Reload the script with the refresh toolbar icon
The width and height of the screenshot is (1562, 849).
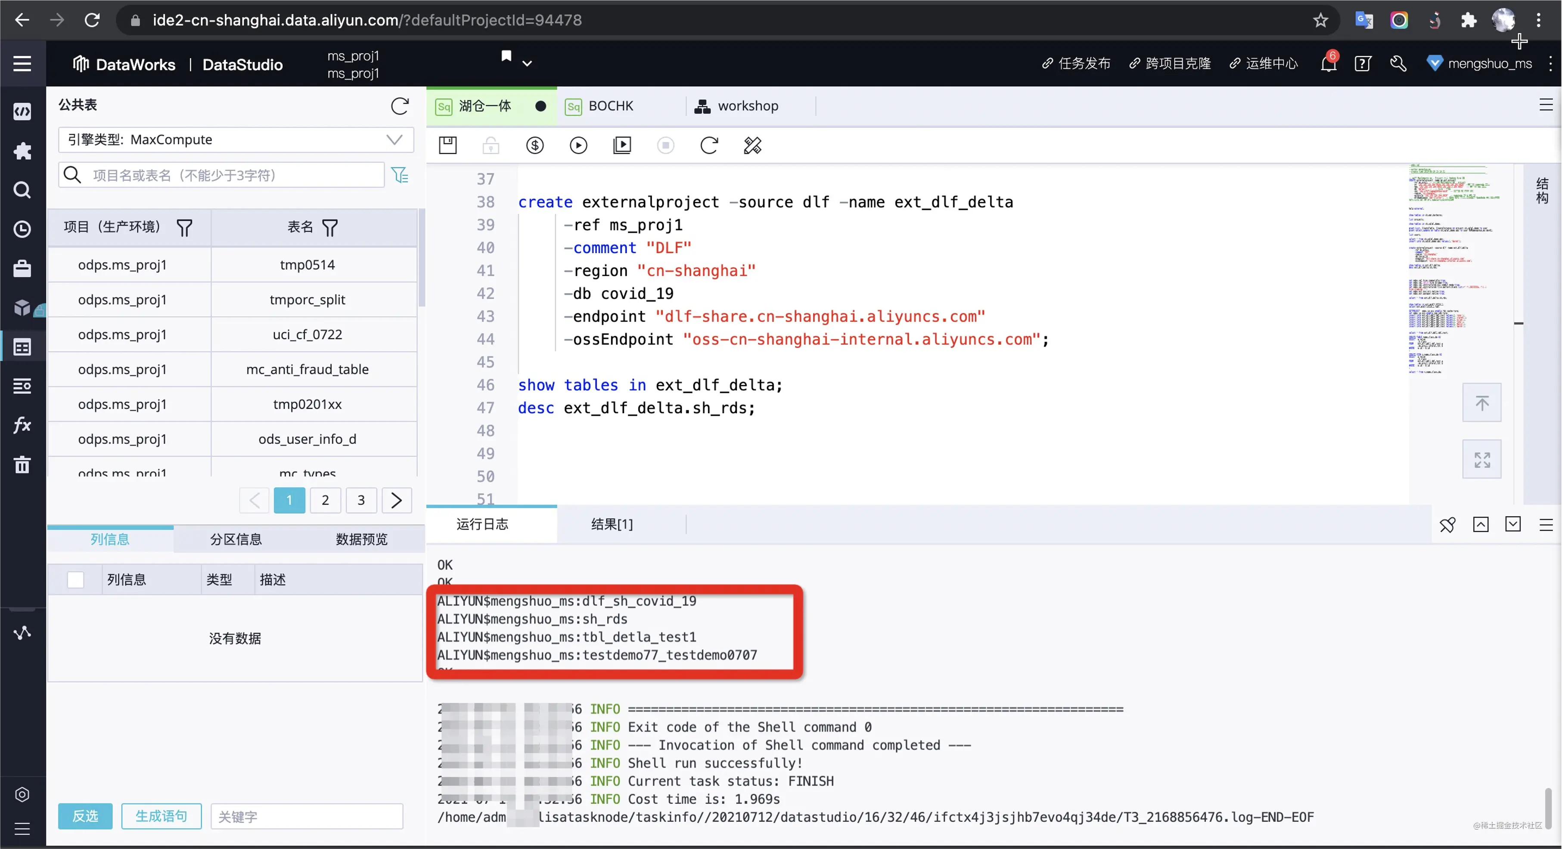tap(709, 146)
